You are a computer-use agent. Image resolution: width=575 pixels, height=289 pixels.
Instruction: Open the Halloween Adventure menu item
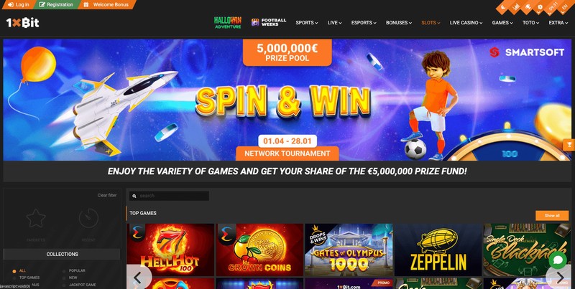228,23
